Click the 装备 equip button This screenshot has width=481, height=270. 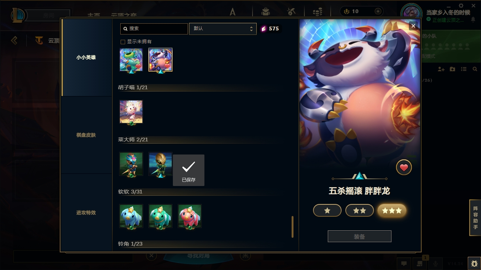(360, 237)
